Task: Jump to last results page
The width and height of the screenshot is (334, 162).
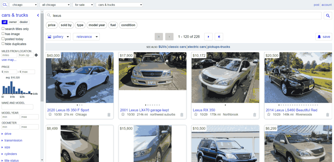Action: 219,37
